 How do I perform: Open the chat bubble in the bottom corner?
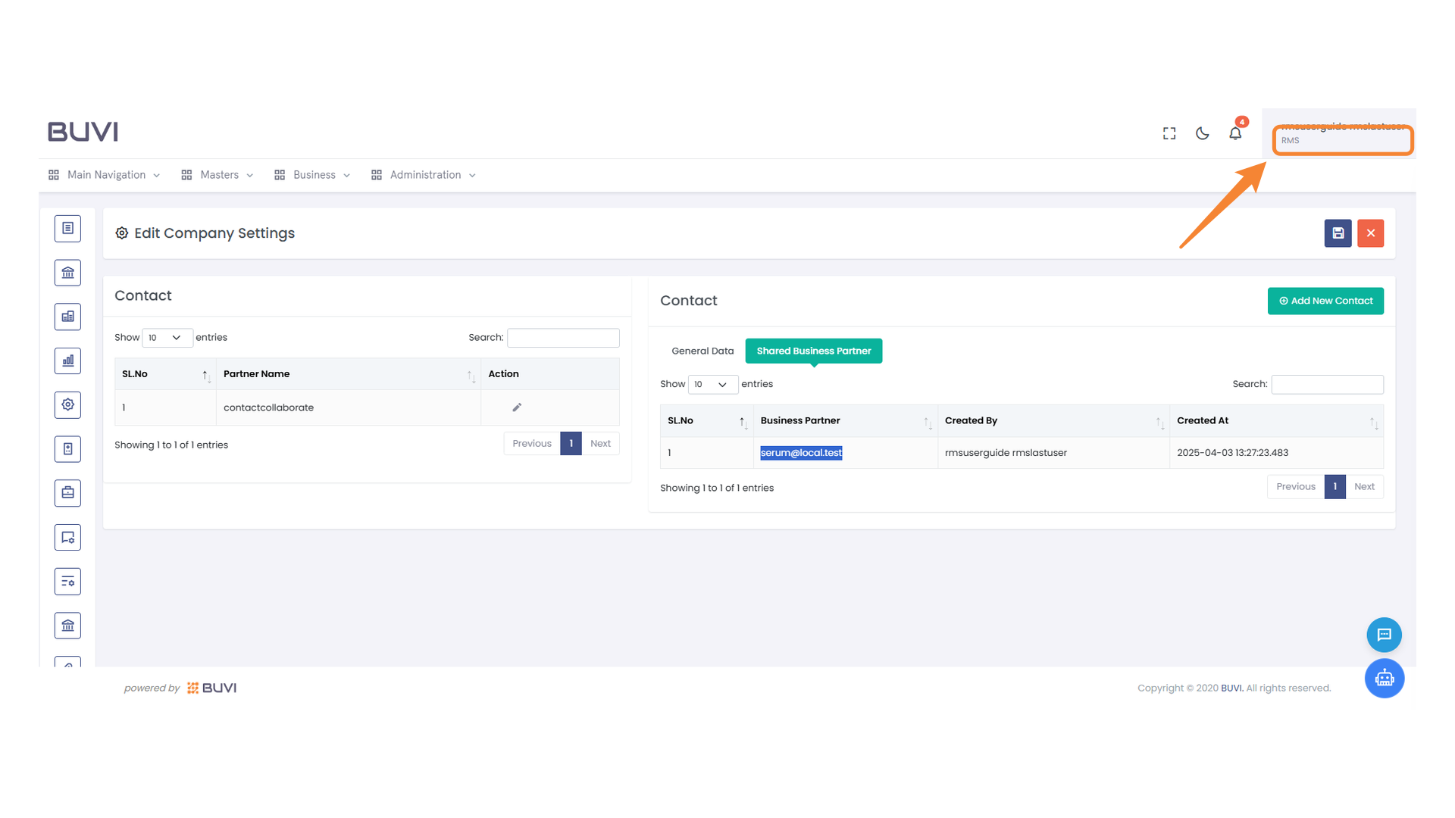(1385, 635)
